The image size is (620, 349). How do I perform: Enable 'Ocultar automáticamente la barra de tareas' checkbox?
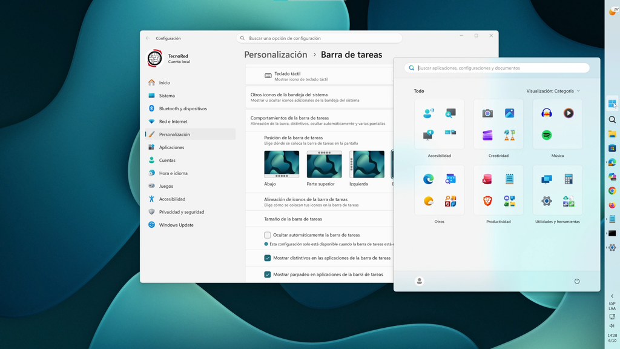(x=267, y=235)
